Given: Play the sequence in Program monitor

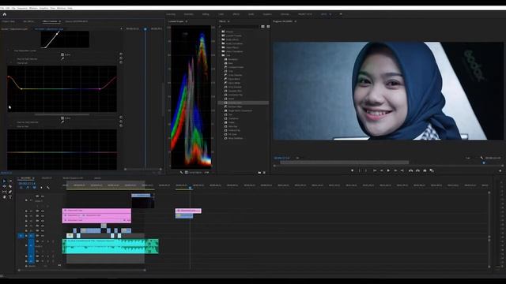Looking at the screenshot, I should (388, 170).
